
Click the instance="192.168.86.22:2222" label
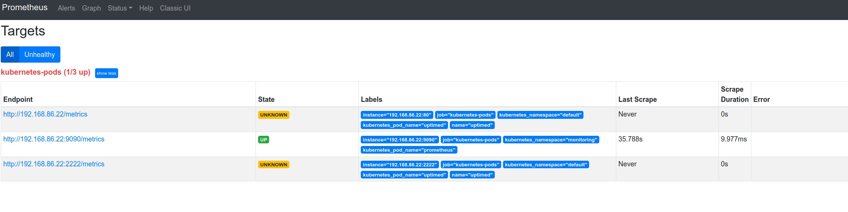400,164
